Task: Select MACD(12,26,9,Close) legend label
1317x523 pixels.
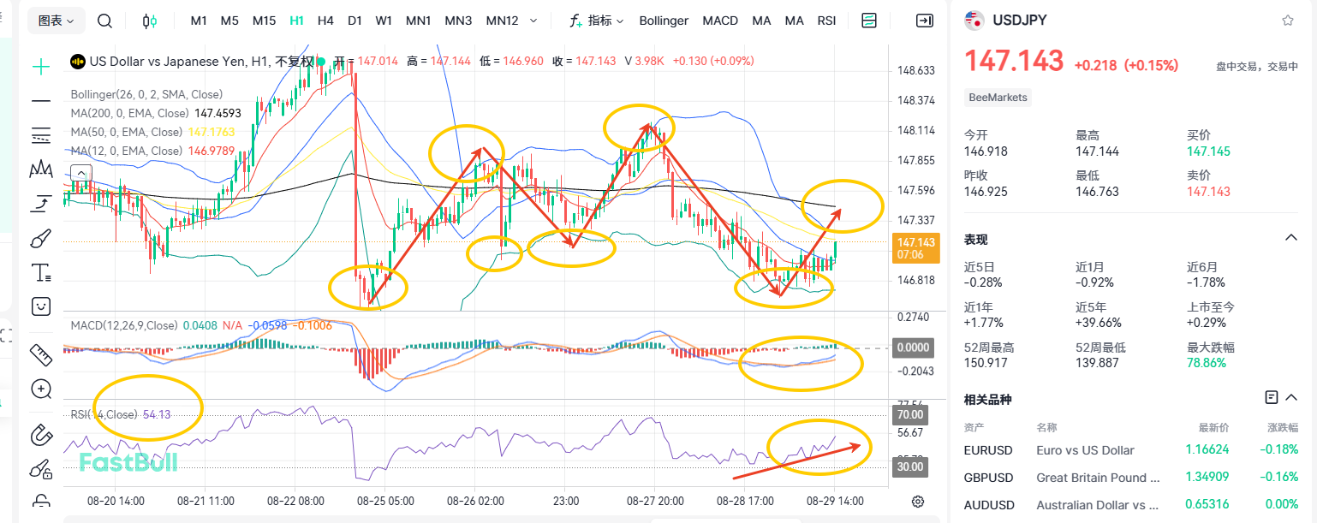Action: [x=124, y=325]
